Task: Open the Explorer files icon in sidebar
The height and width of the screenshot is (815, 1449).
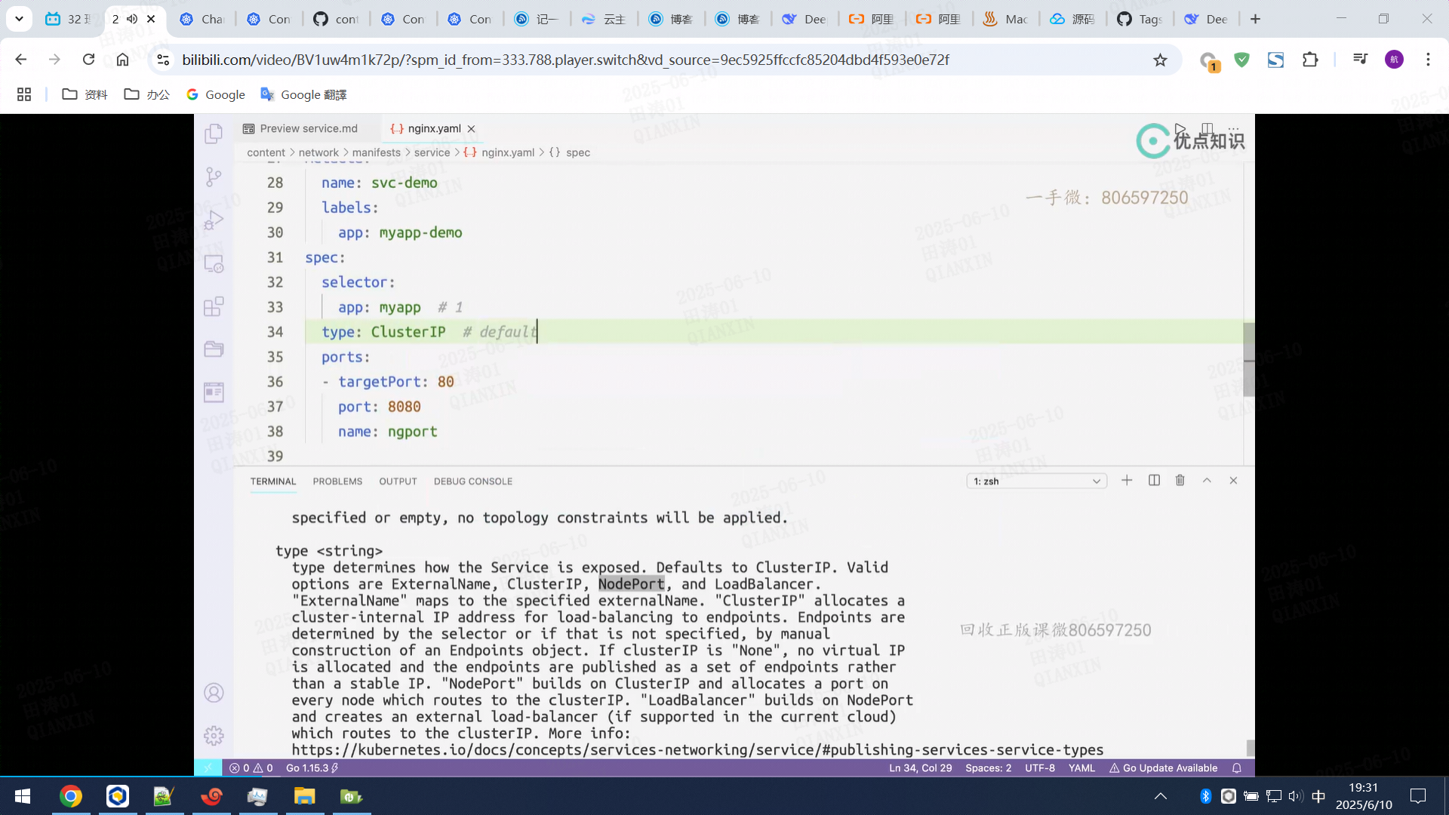Action: (214, 134)
